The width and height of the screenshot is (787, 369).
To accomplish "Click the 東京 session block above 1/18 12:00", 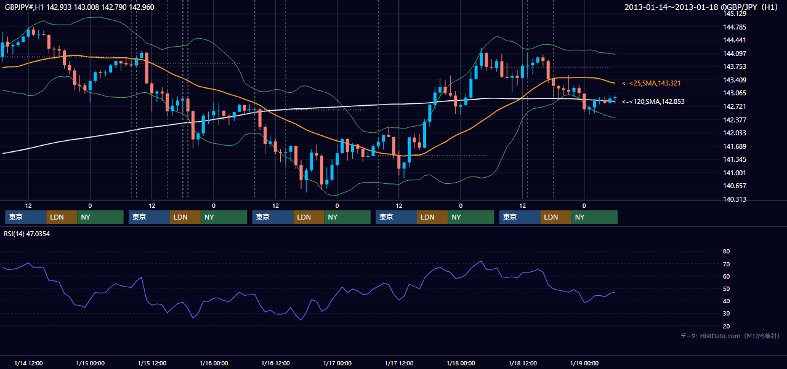I will (x=520, y=217).
